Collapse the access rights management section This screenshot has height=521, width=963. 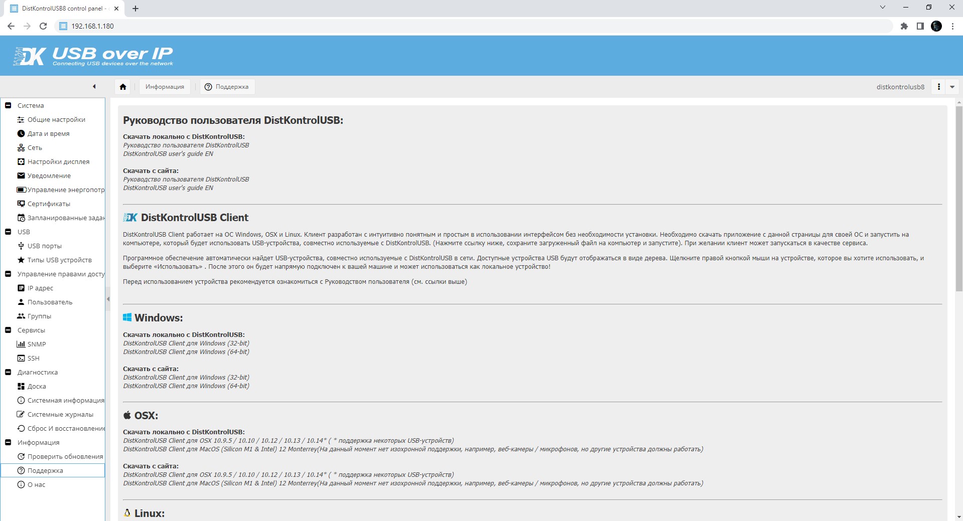point(8,274)
